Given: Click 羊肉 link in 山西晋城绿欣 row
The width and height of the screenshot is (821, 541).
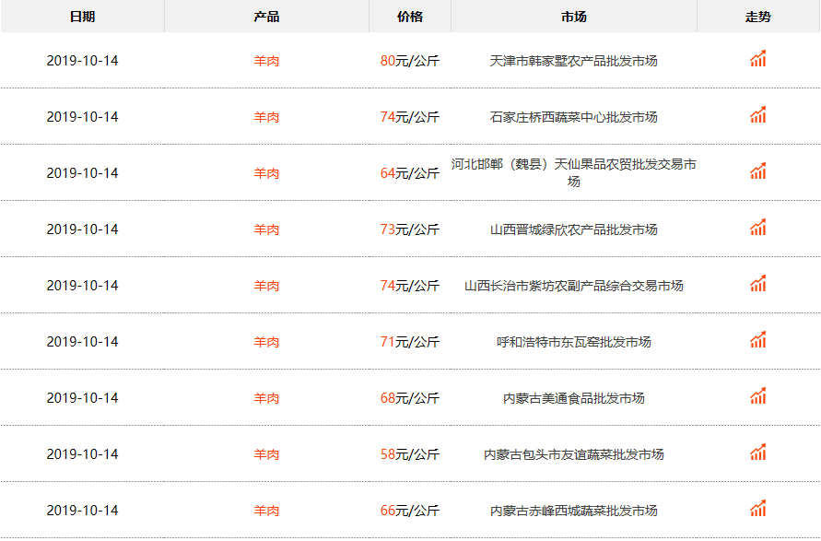Looking at the screenshot, I should tap(266, 229).
